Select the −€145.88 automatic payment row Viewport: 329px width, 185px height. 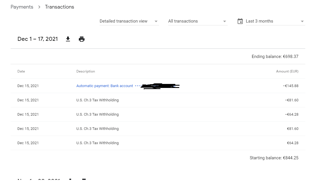pyautogui.click(x=158, y=86)
